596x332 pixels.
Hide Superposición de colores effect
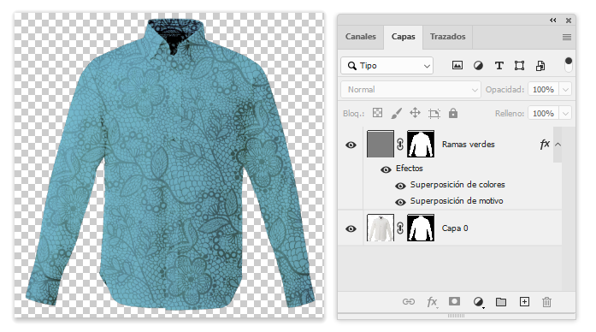point(400,186)
